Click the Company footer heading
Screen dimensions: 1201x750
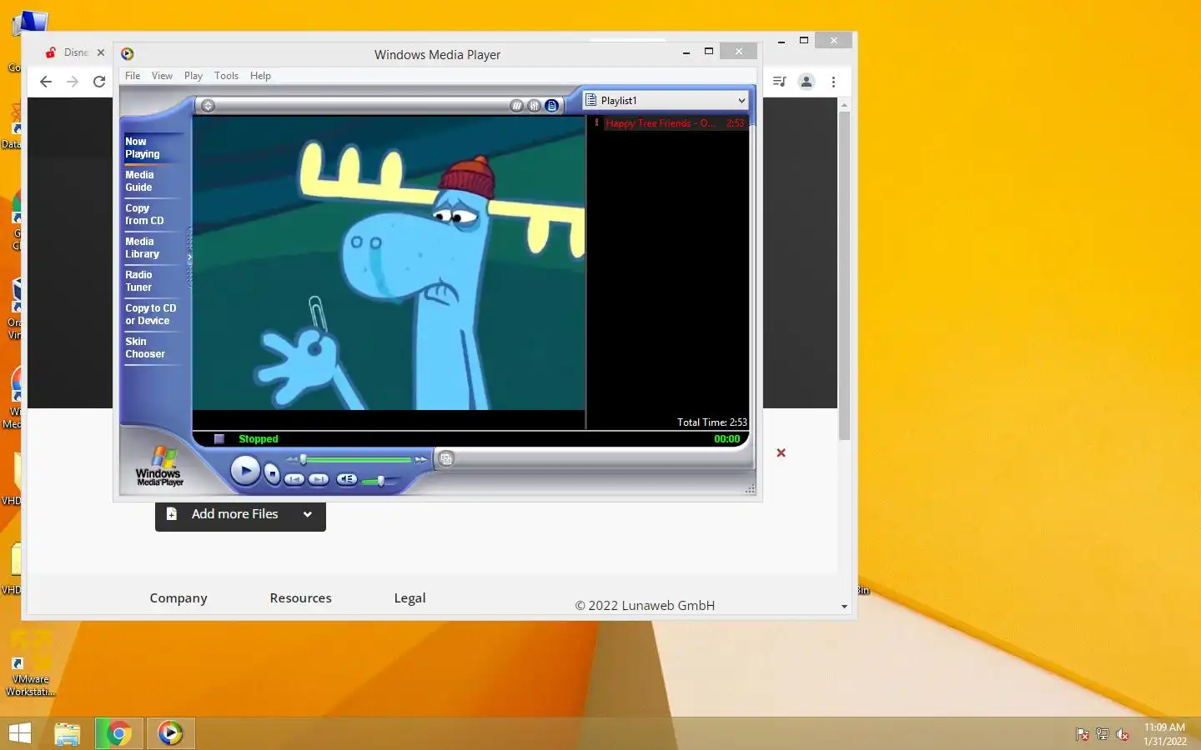point(178,598)
